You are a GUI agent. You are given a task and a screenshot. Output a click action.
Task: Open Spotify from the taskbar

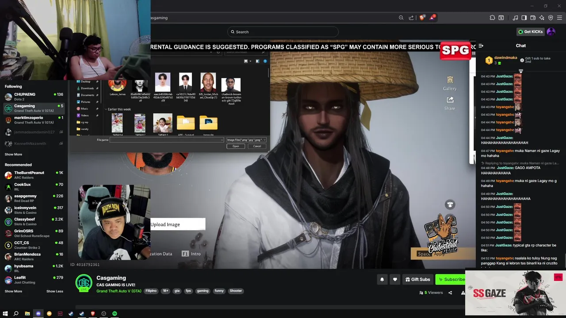(115, 314)
